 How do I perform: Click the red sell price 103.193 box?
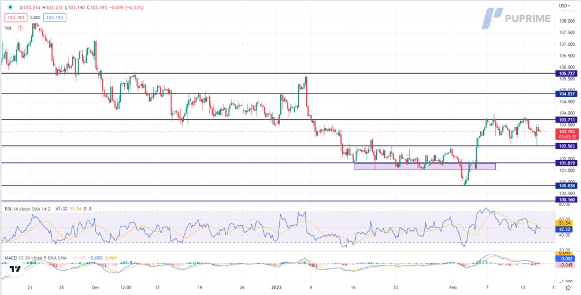15,18
